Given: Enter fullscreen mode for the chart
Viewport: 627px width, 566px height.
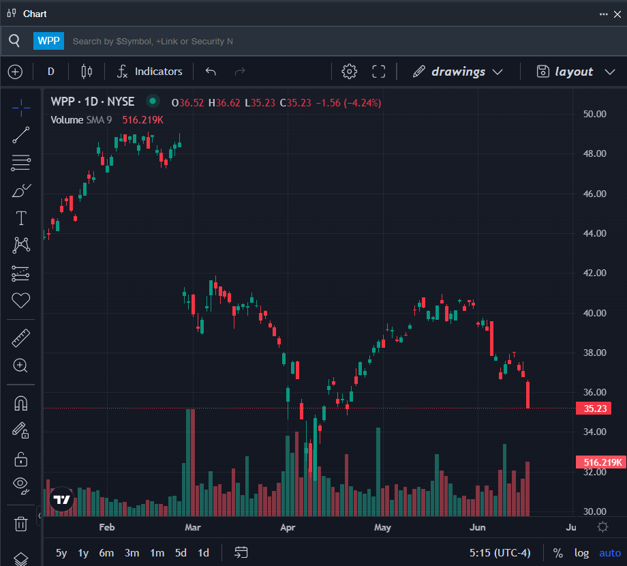Looking at the screenshot, I should coord(379,72).
